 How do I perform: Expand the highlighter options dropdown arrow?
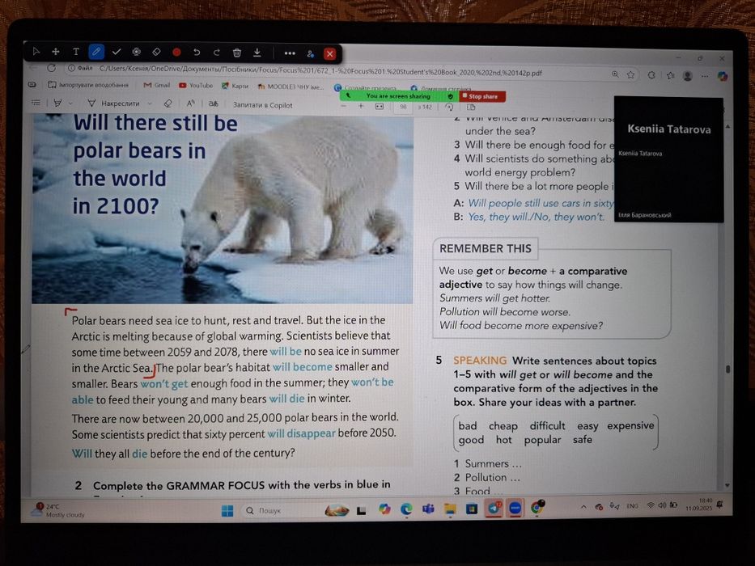coord(70,103)
